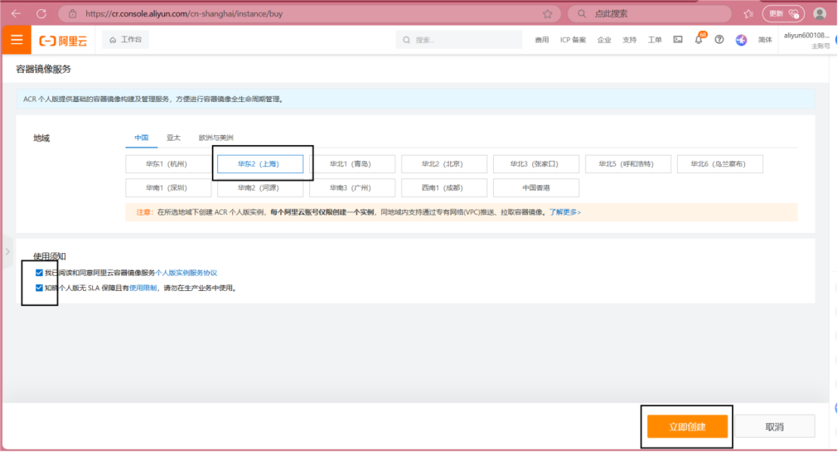Viewport: 838px width, 452px height.
Task: Click the Aliyun logo
Action: 63,41
